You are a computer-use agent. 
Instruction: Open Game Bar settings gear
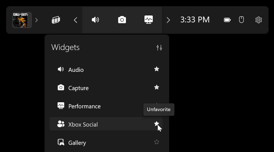(259, 20)
